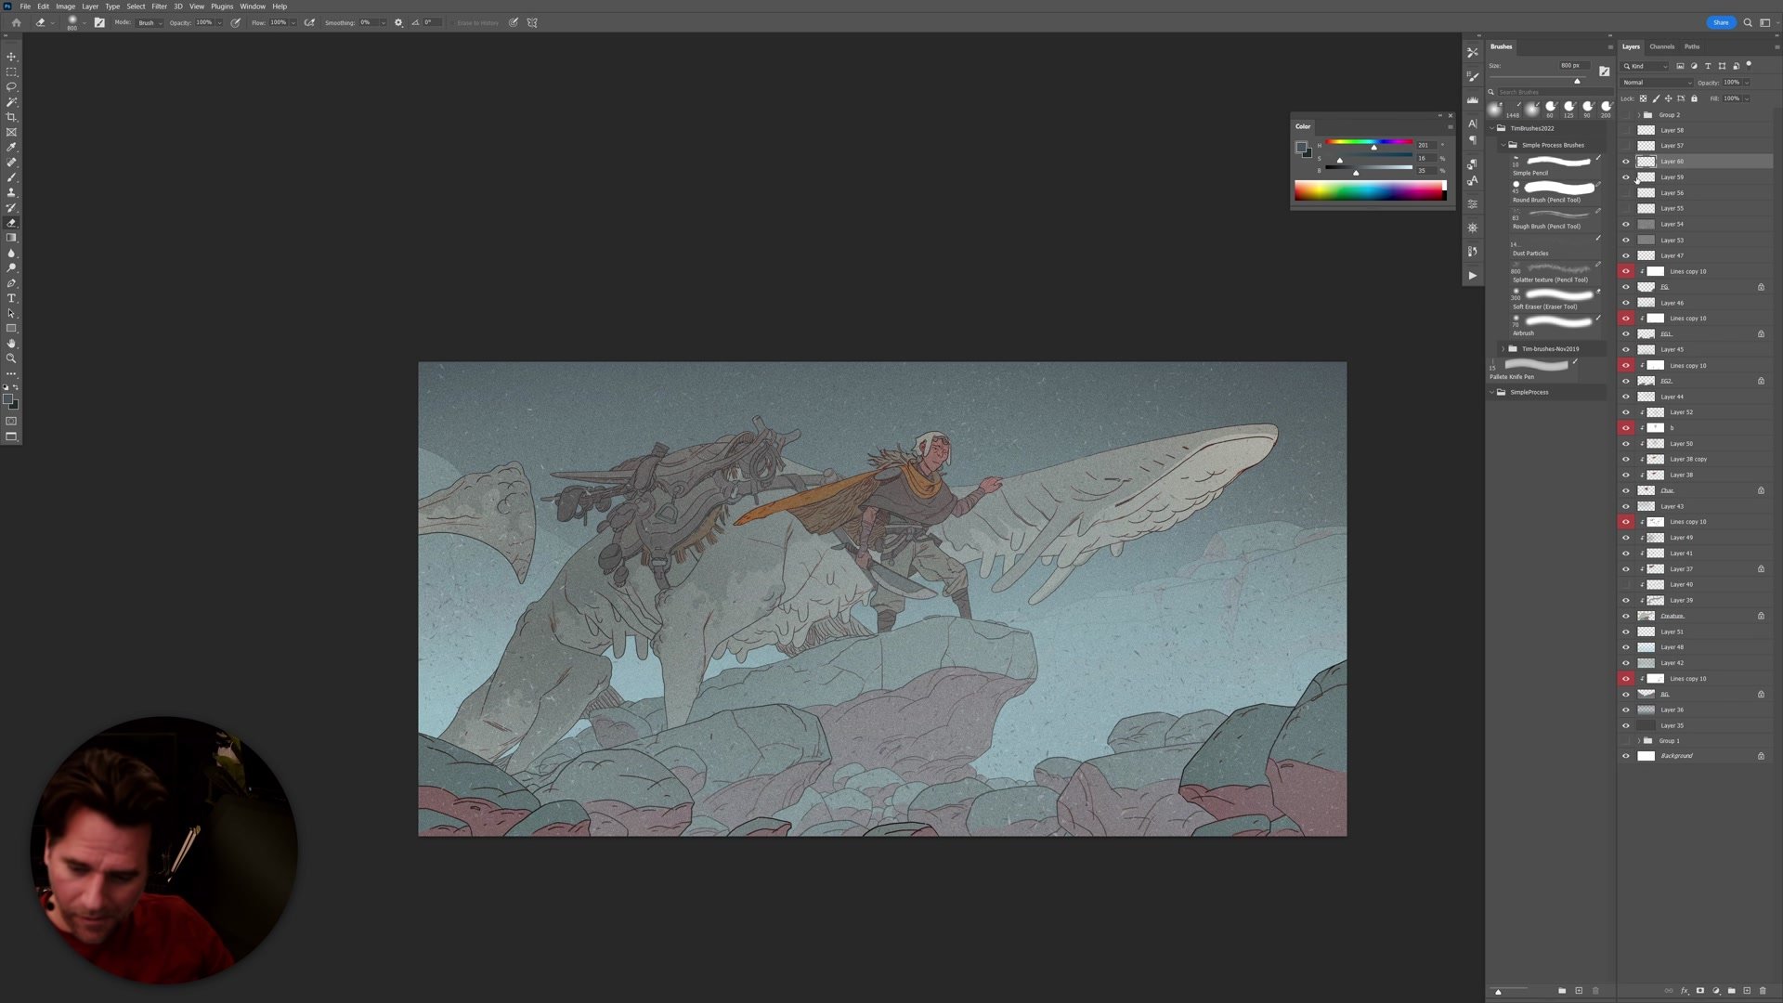Open the Filter menu
This screenshot has height=1003, width=1783.
[159, 6]
